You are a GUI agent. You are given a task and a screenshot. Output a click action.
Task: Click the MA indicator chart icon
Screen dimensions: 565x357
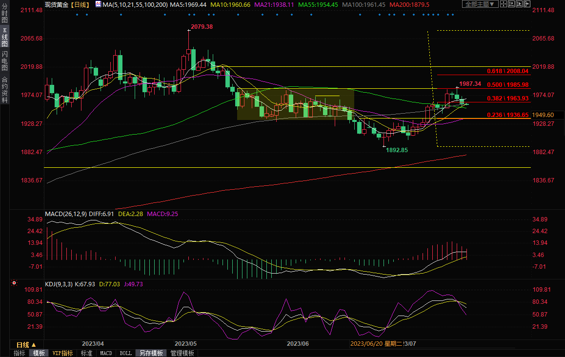pyautogui.click(x=99, y=4)
